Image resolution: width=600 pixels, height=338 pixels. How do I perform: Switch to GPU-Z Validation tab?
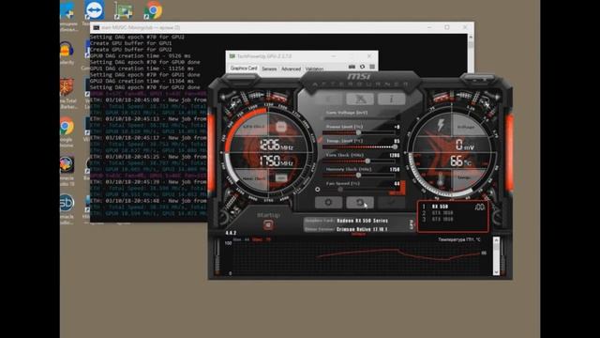pyautogui.click(x=315, y=69)
